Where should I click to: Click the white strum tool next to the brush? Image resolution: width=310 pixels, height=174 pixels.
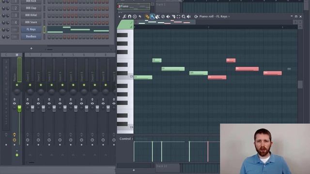click(x=157, y=16)
